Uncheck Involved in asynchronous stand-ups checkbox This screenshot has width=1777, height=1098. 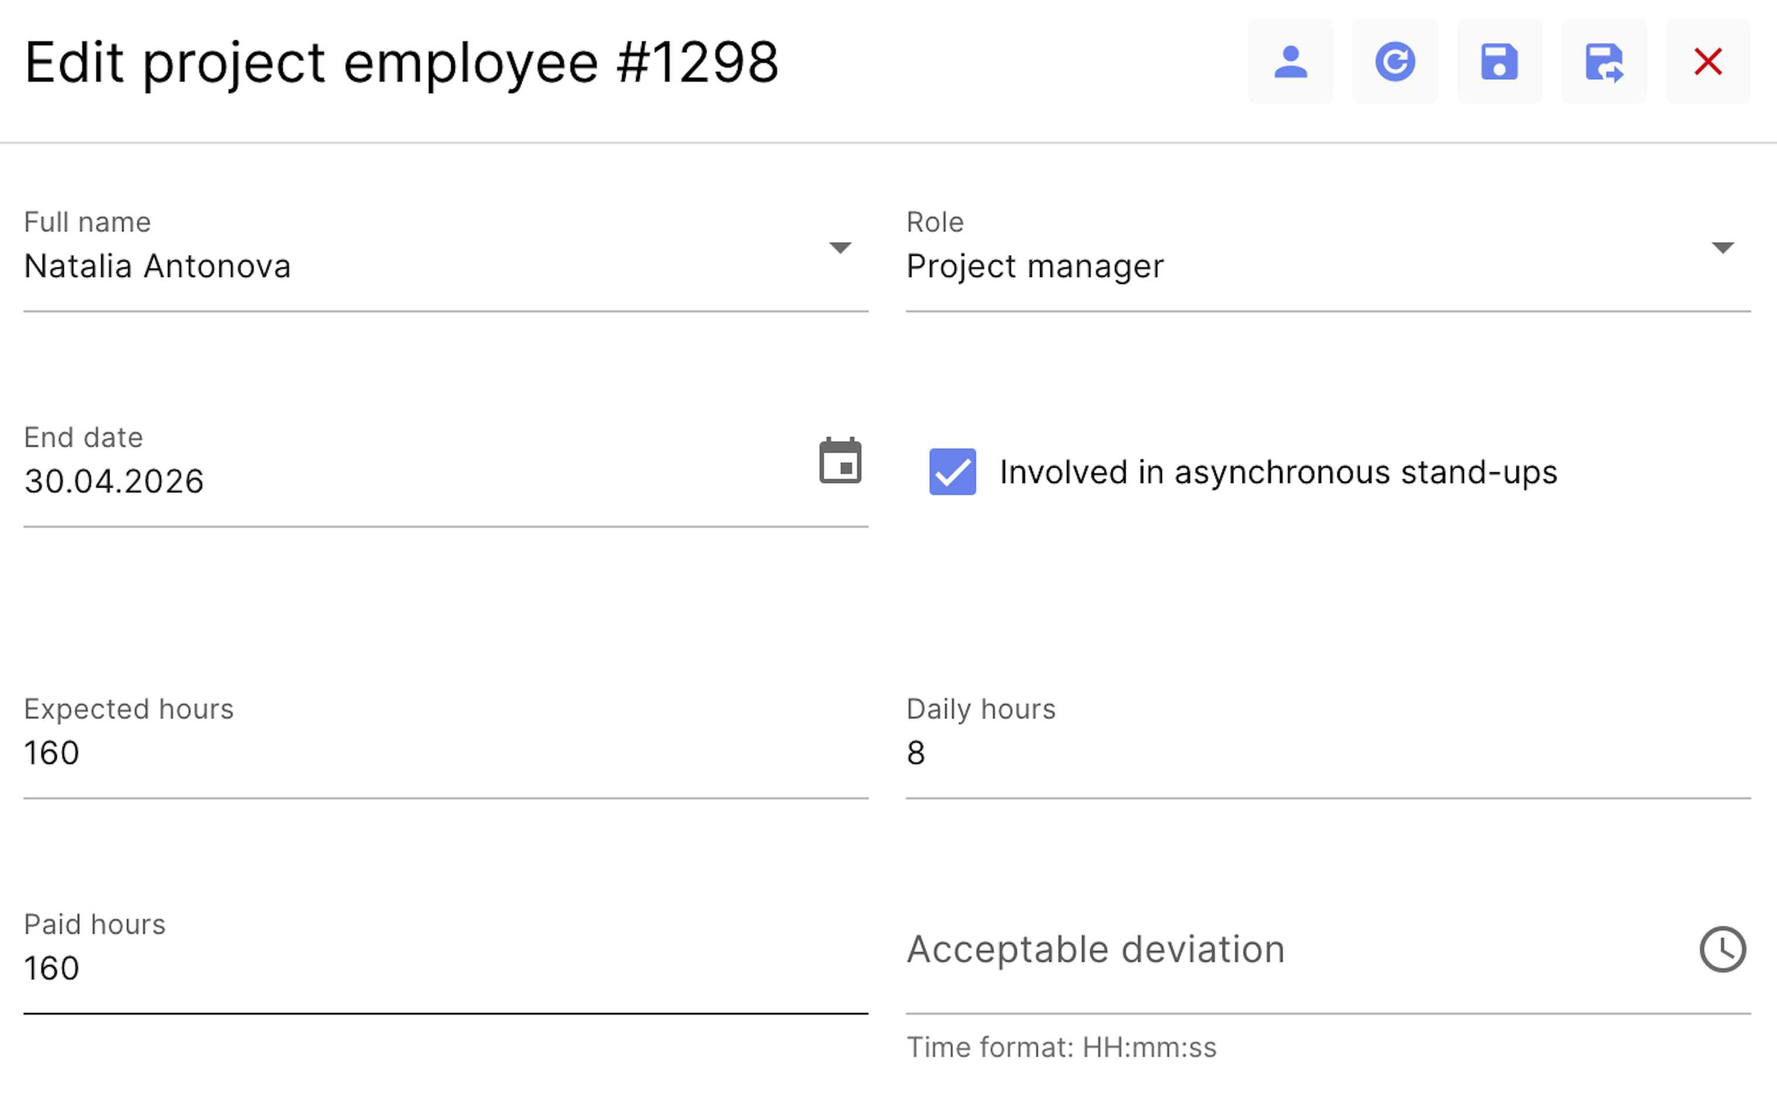click(x=952, y=472)
